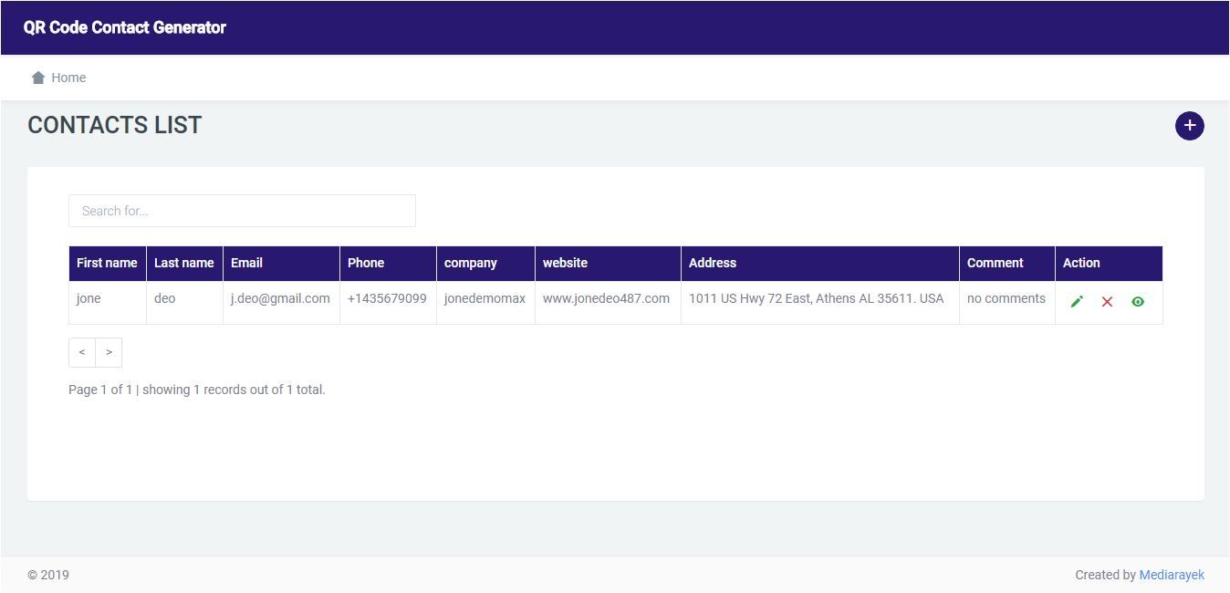Image resolution: width=1230 pixels, height=593 pixels.
Task: Sort by First name column header
Action: pos(107,263)
